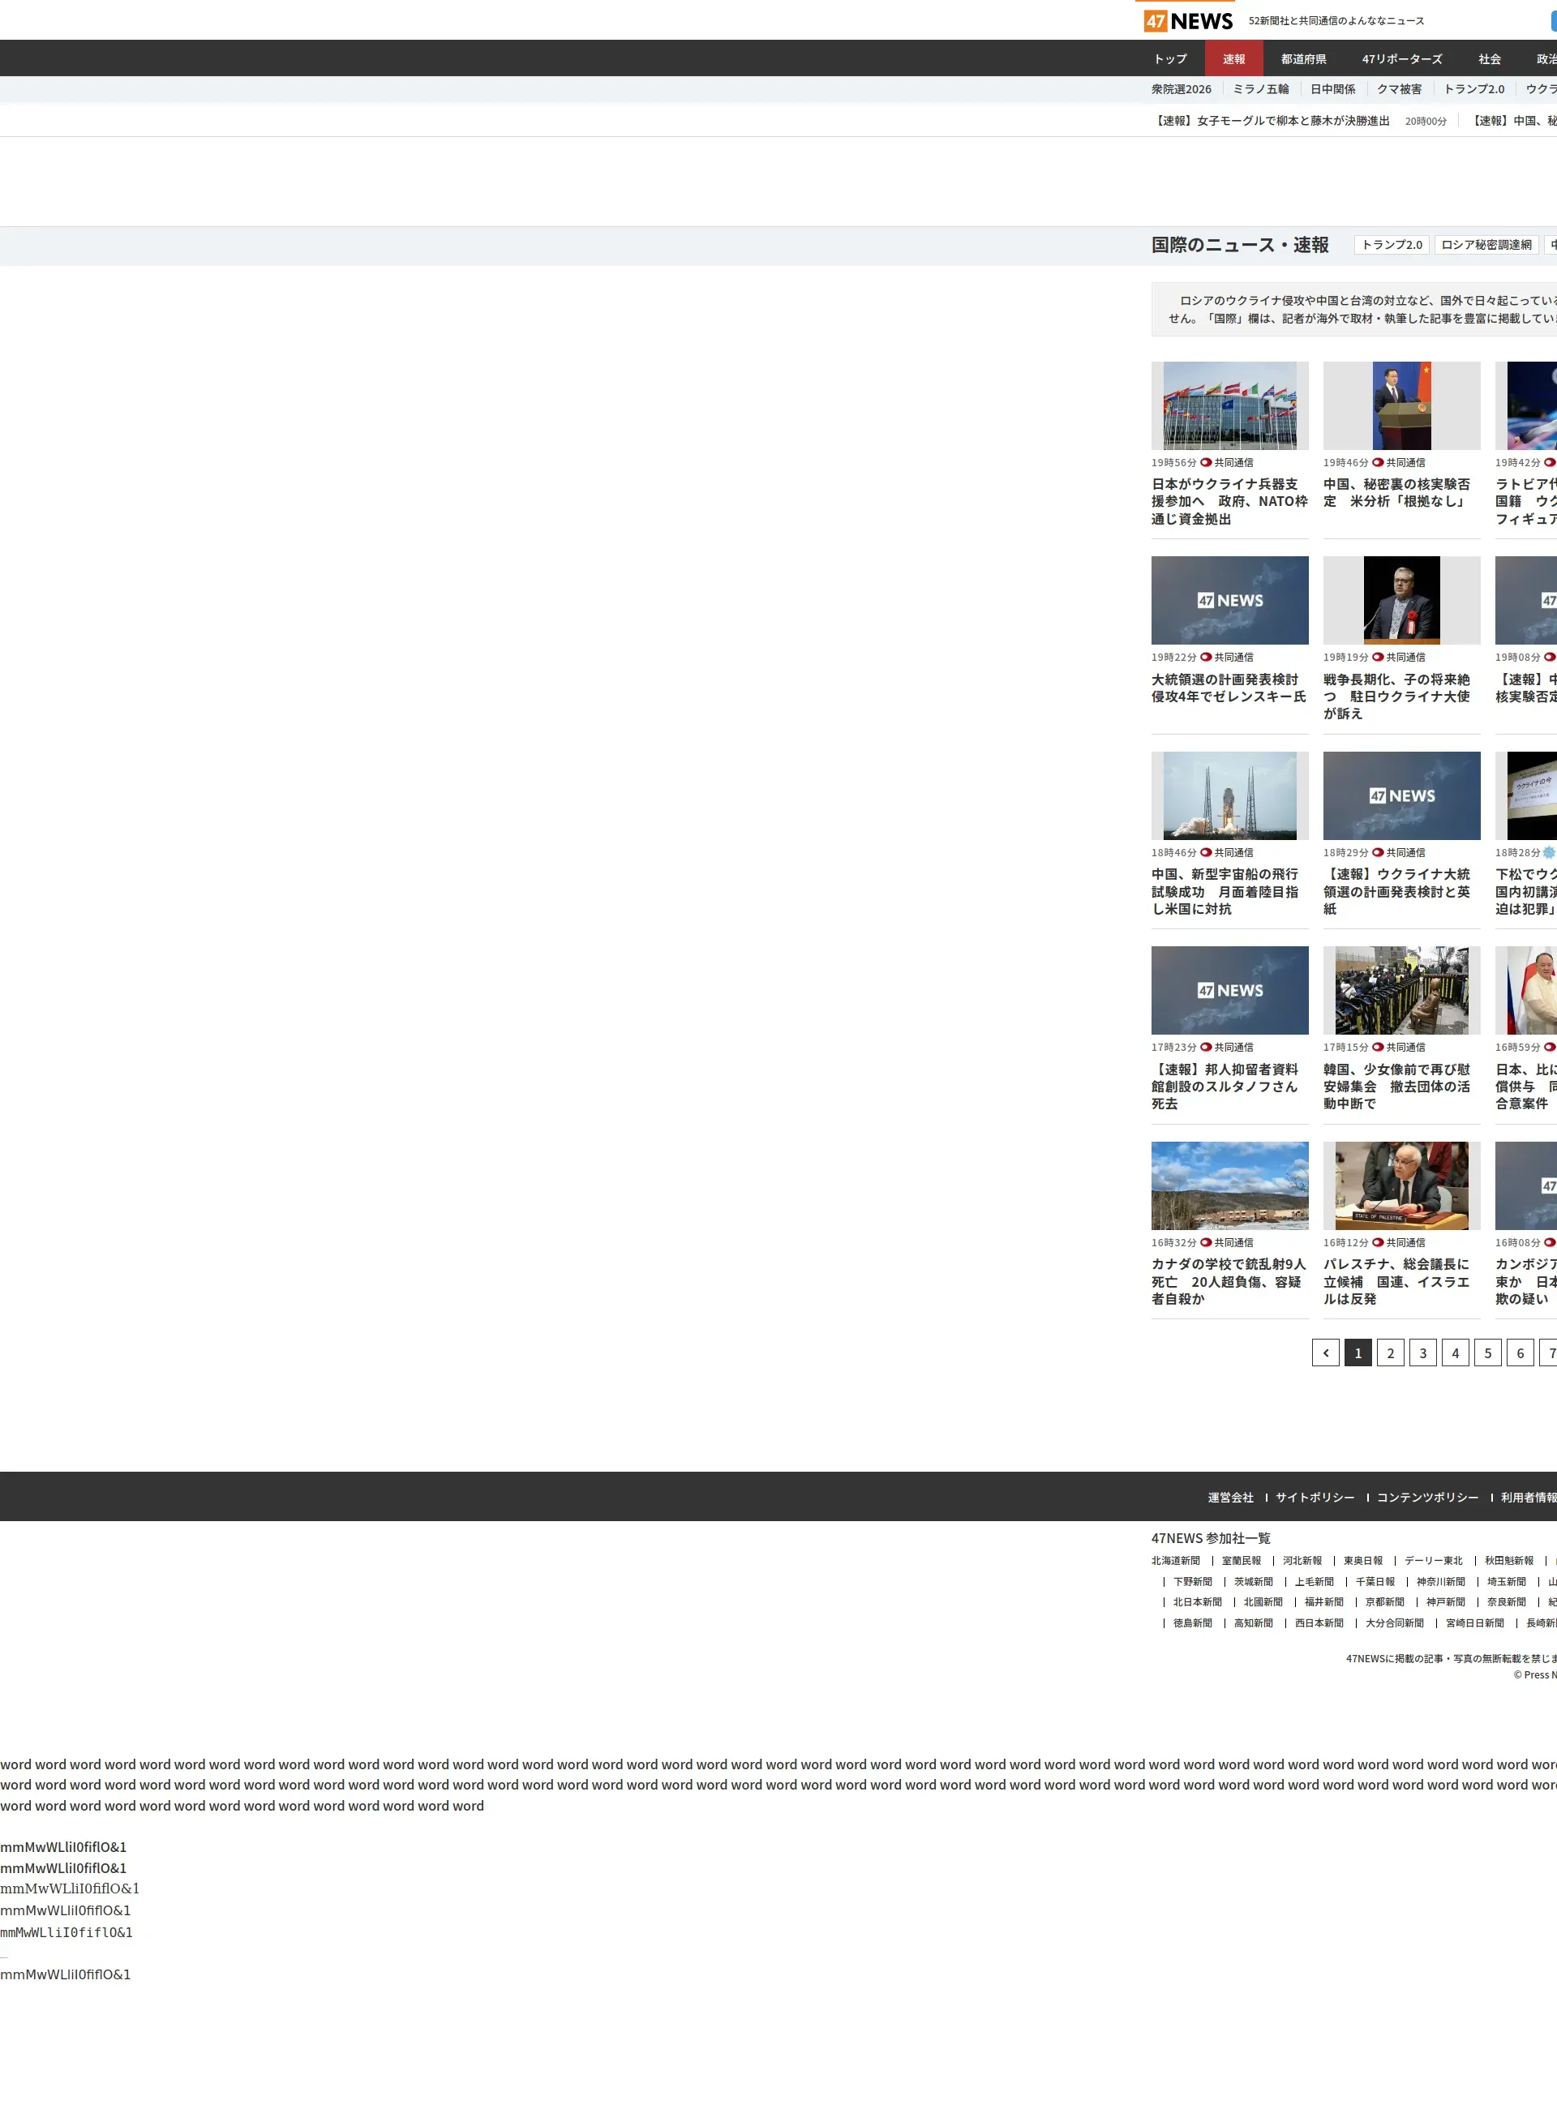Image resolution: width=1557 pixels, height=2122 pixels.
Task: Go to page 5 of results
Action: point(1487,1353)
